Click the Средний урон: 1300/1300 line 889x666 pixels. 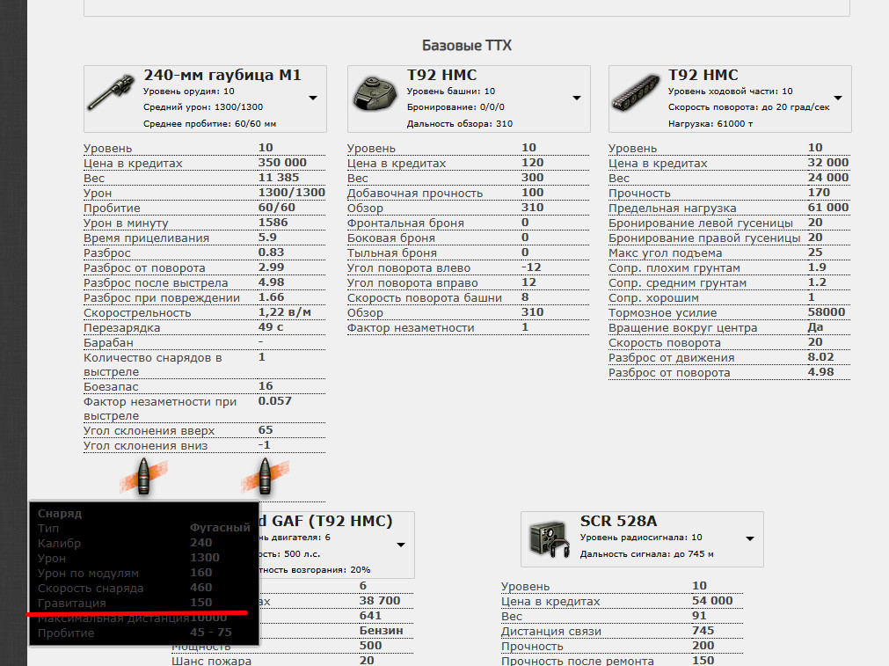(x=203, y=107)
